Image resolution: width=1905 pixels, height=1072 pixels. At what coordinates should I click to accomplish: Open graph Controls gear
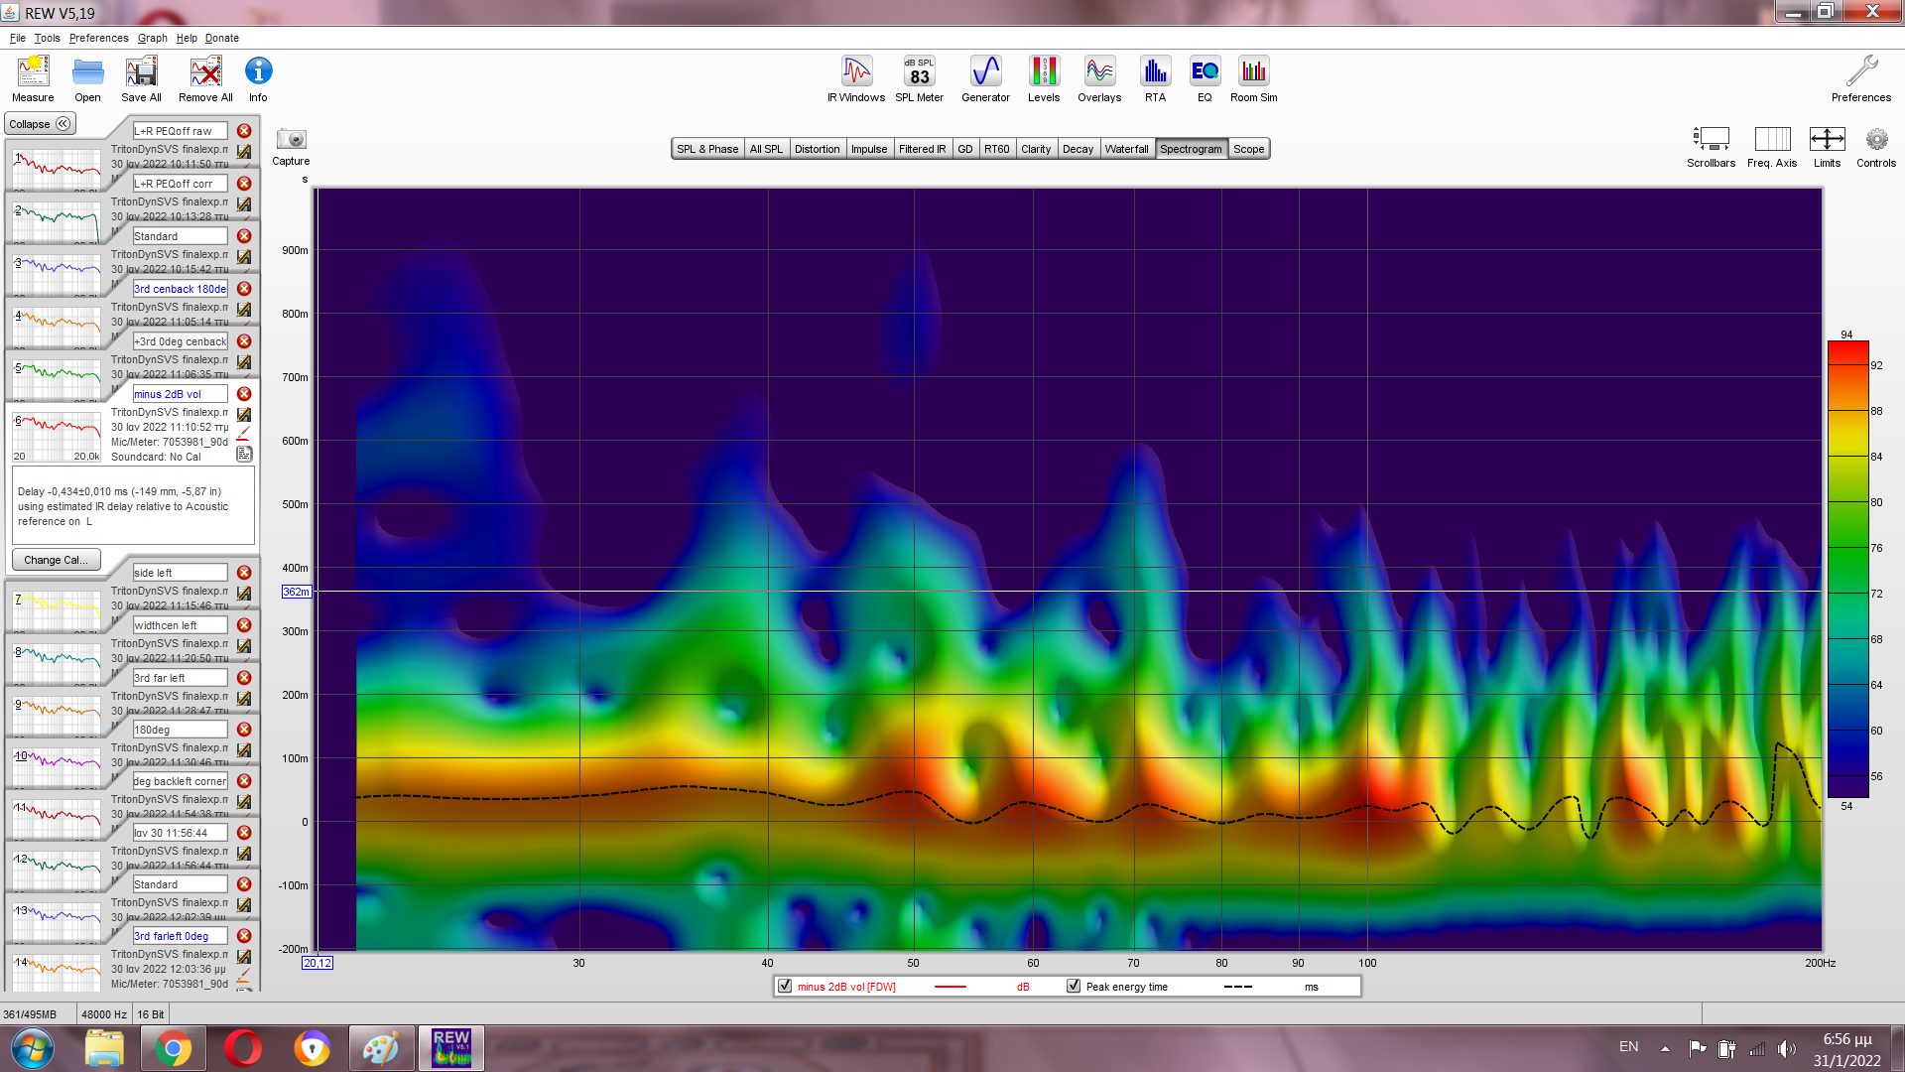(1875, 140)
